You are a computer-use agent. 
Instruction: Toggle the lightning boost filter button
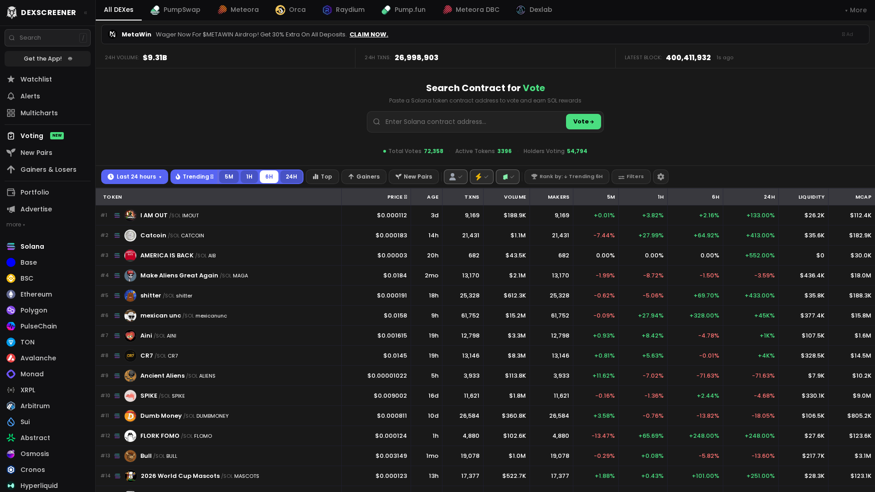click(482, 177)
